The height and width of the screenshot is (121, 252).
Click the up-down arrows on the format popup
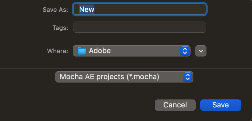coord(187,77)
